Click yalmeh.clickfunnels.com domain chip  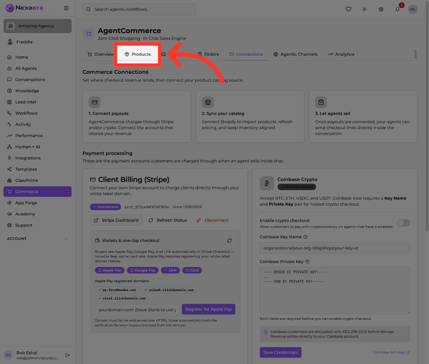coord(169,290)
